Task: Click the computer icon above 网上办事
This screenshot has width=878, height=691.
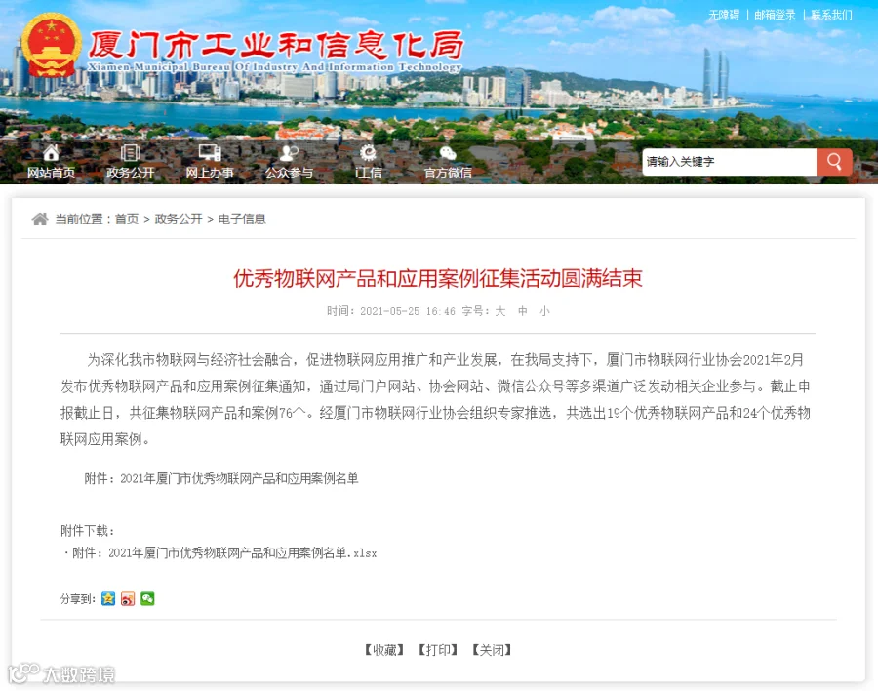Action: pyautogui.click(x=210, y=152)
